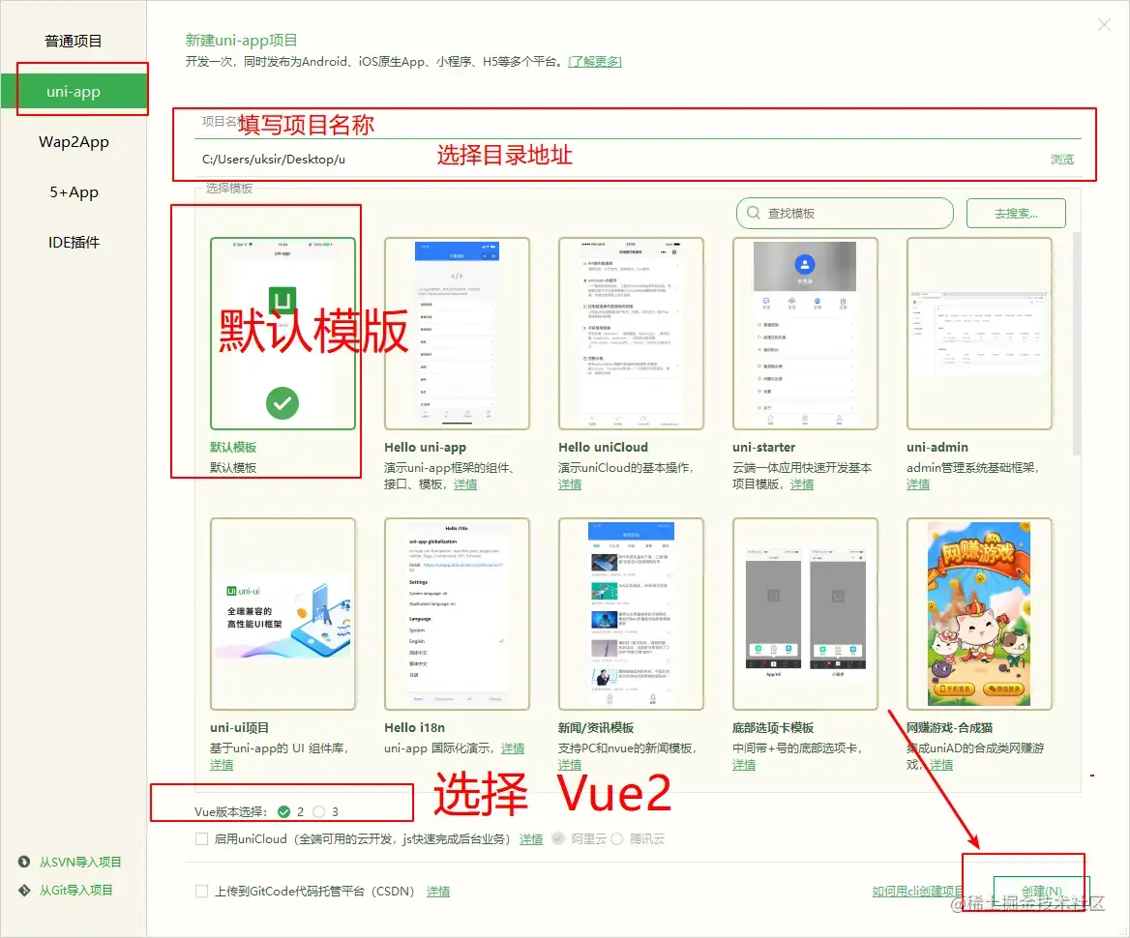Viewport: 1130px width, 938px height.
Task: Select the Hello i18n template
Action: (x=457, y=614)
